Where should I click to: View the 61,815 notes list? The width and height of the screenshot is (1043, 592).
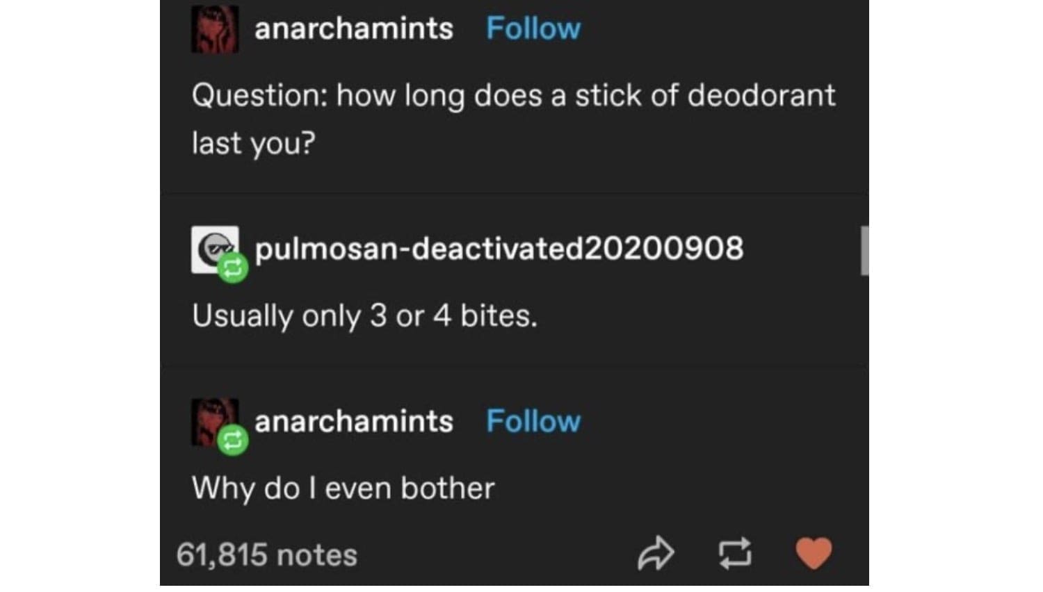click(x=267, y=554)
